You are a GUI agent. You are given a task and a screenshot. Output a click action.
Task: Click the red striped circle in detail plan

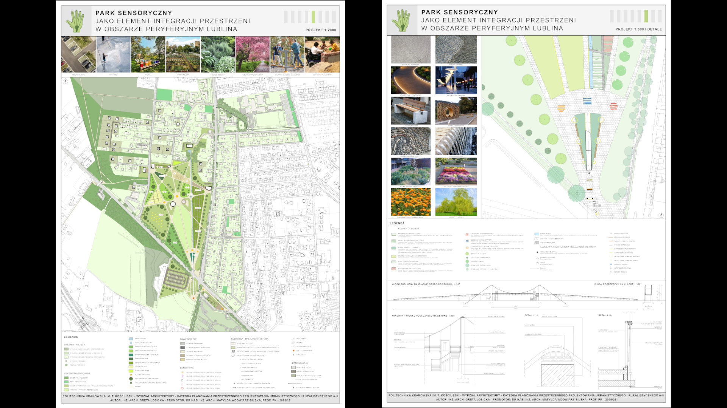[613, 107]
